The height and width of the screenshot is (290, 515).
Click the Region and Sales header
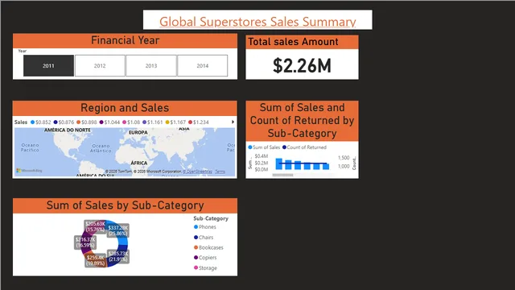tap(125, 108)
